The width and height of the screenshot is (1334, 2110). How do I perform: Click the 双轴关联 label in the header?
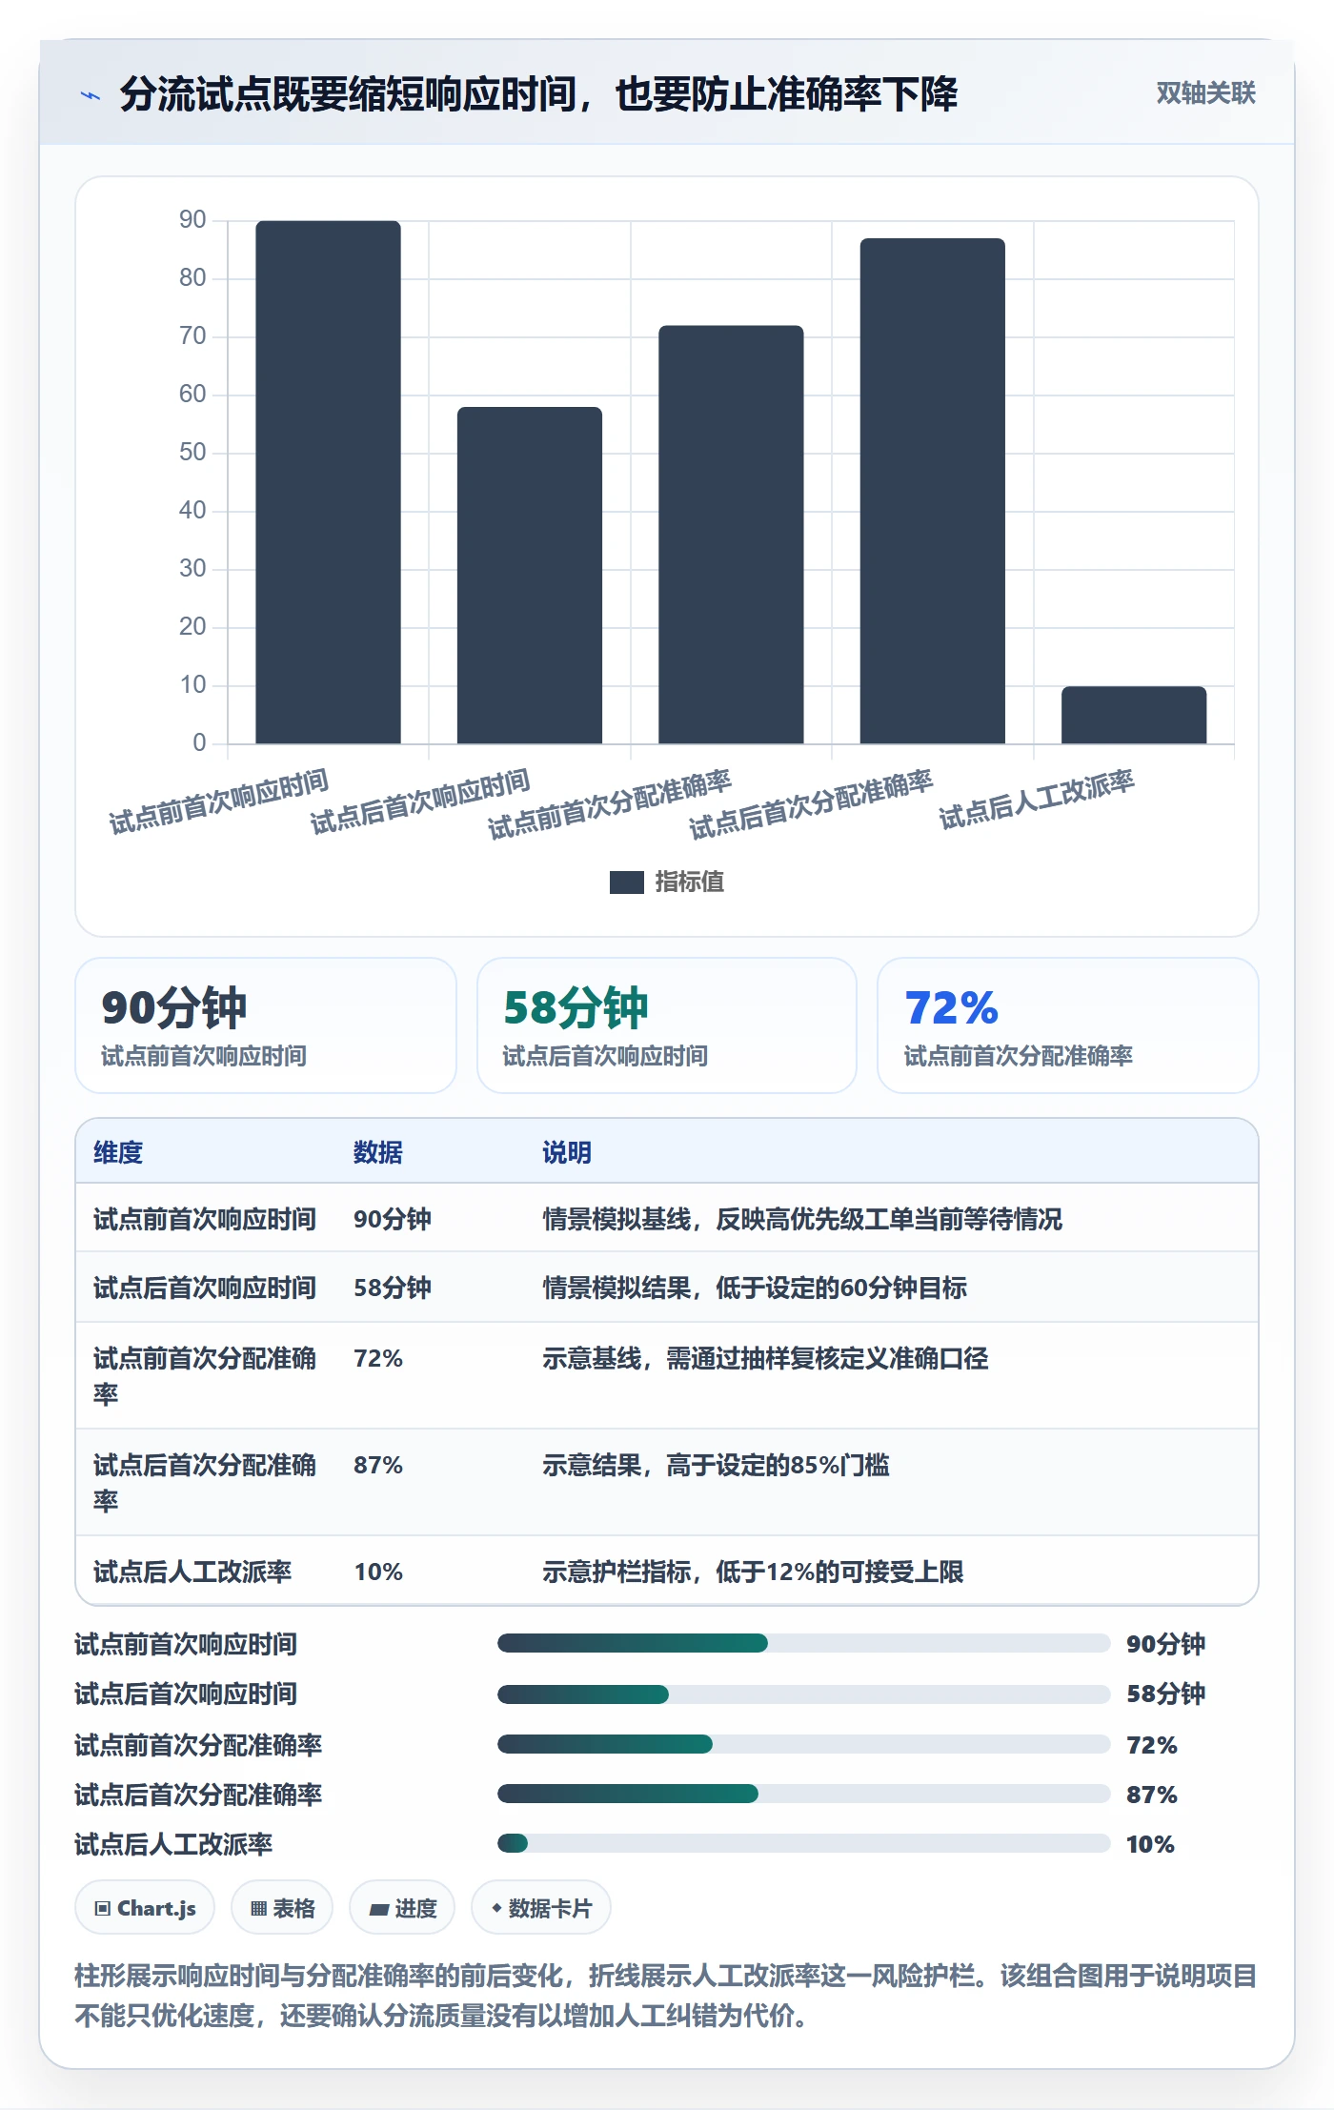[x=1205, y=92]
